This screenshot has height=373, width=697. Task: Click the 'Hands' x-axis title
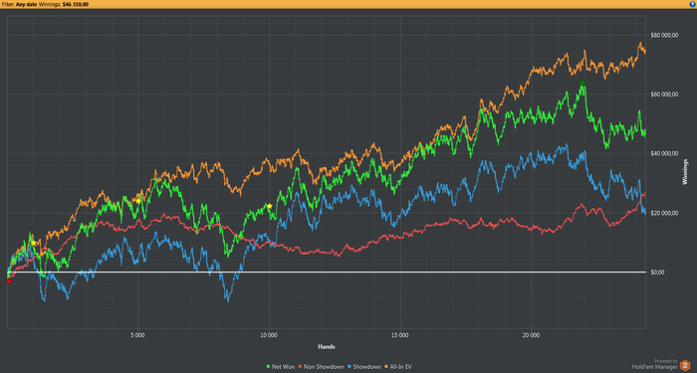pyautogui.click(x=327, y=346)
